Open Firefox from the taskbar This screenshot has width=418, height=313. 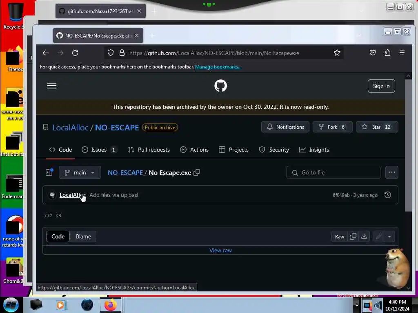(x=110, y=305)
